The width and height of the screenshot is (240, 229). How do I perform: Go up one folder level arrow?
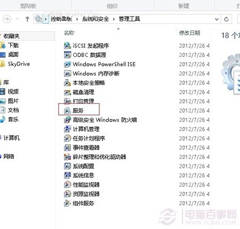coord(27,19)
